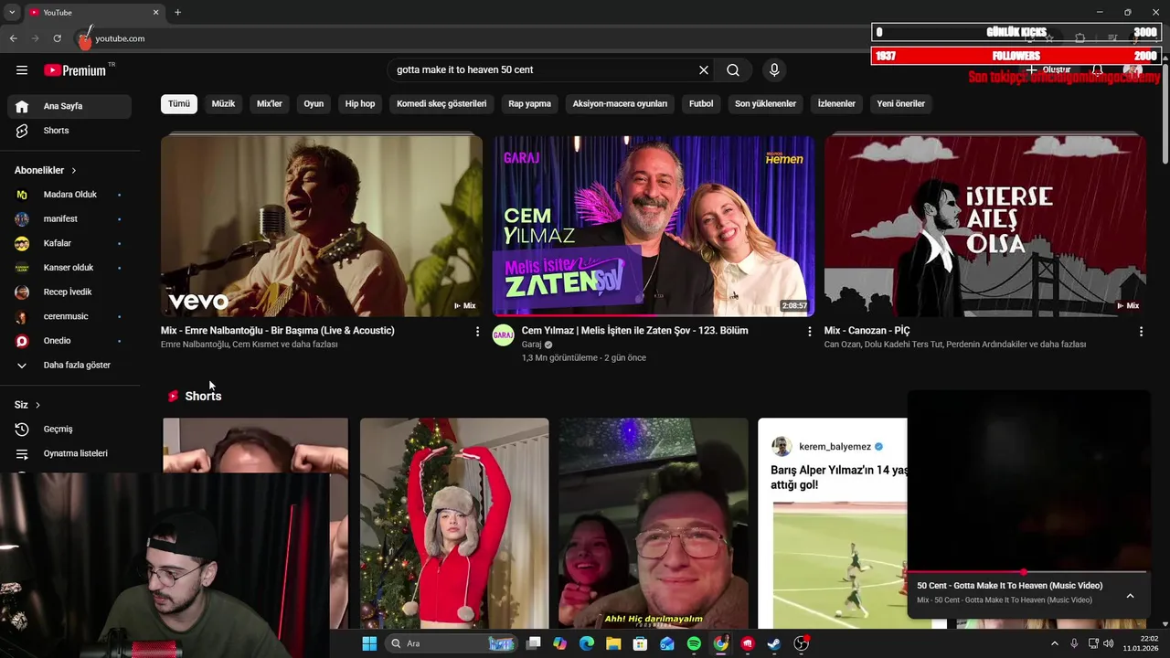Select the Rap yapma filter chip

pos(530,103)
